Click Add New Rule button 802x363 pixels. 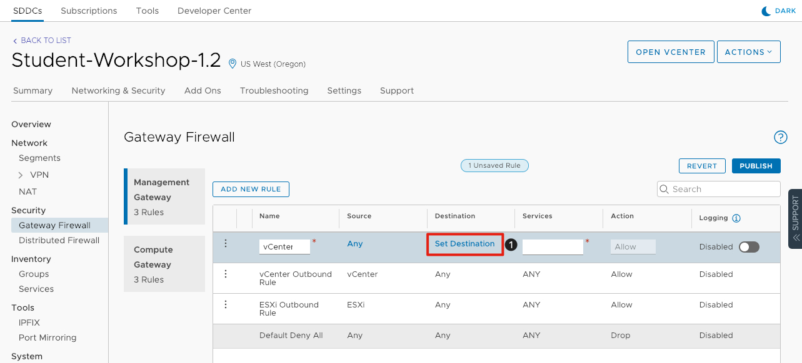(251, 189)
